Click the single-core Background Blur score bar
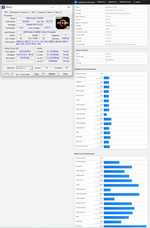This screenshot has width=150, height=228. coord(108,119)
